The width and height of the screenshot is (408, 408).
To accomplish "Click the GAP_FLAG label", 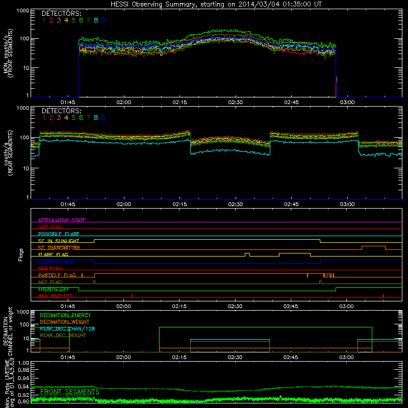I will 50,227.
